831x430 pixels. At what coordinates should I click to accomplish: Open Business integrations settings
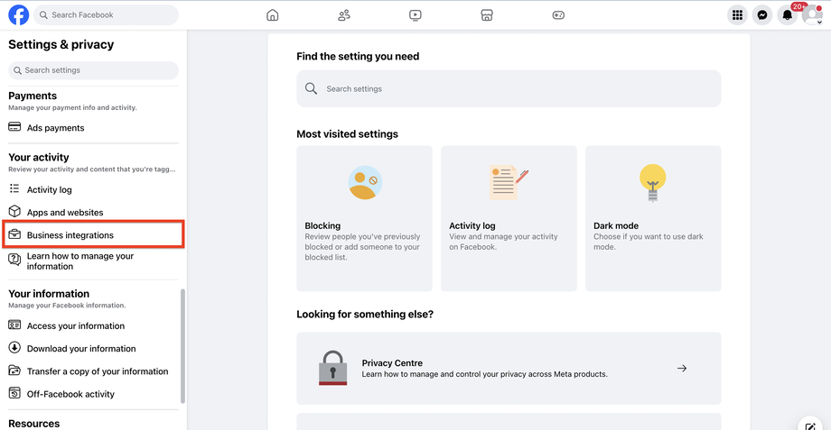coord(70,235)
